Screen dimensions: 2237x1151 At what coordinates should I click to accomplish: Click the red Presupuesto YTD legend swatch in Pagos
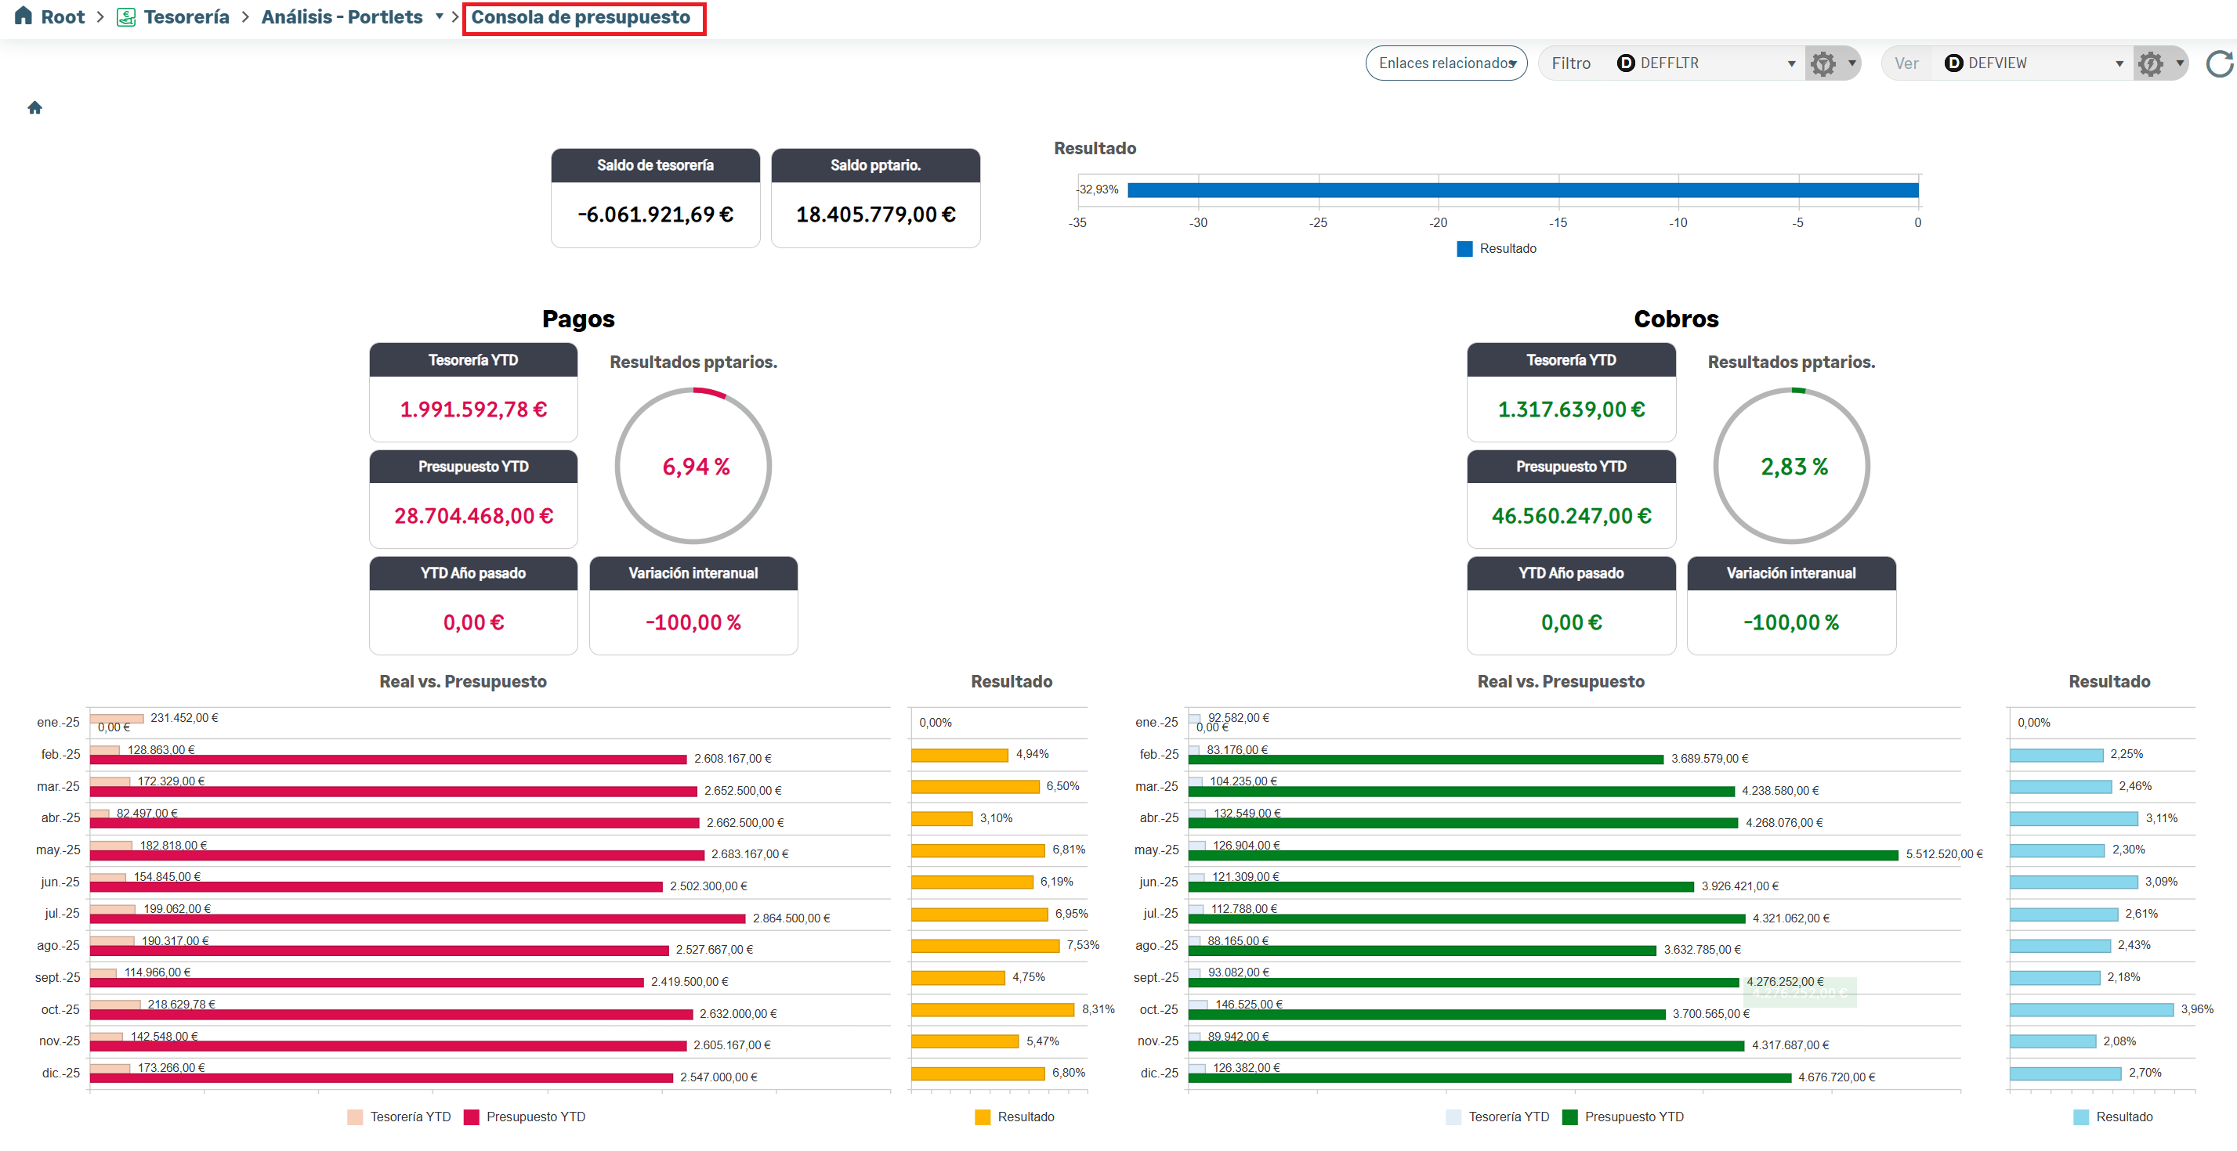[472, 1117]
